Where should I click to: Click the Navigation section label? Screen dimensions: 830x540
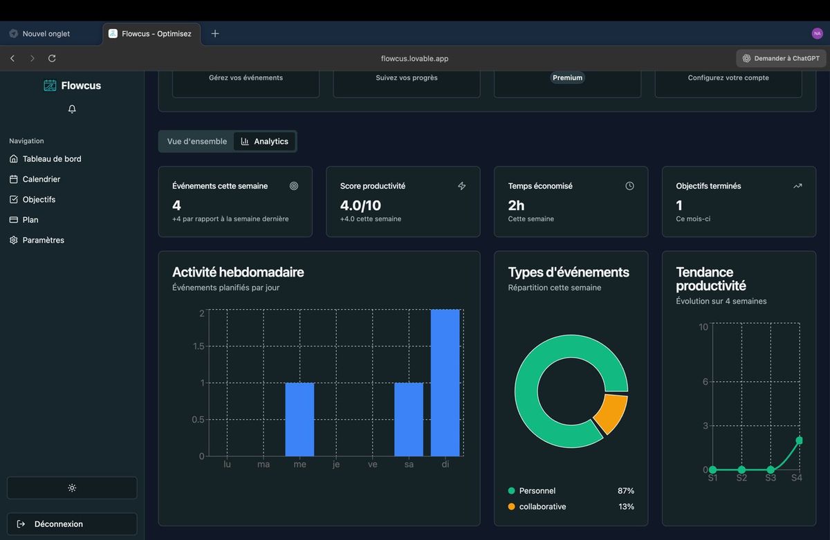(x=26, y=141)
